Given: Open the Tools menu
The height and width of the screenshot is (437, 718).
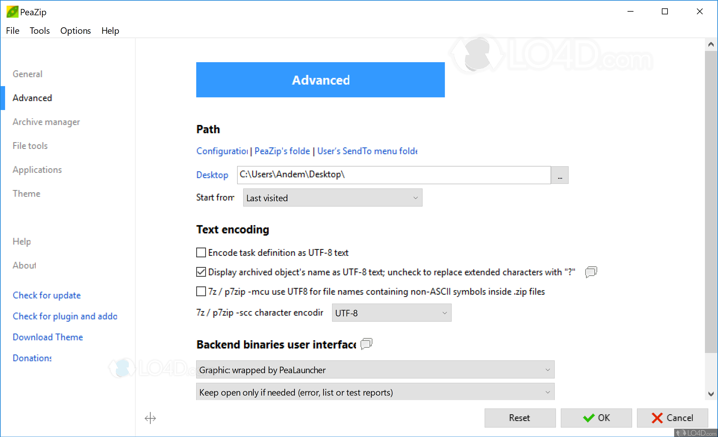Looking at the screenshot, I should 39,30.
